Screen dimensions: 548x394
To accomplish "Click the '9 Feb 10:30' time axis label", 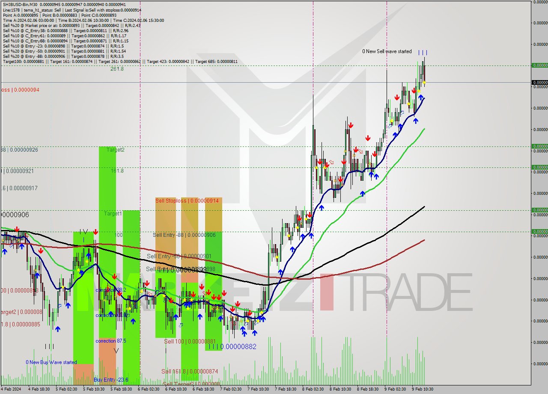I will tap(423, 389).
